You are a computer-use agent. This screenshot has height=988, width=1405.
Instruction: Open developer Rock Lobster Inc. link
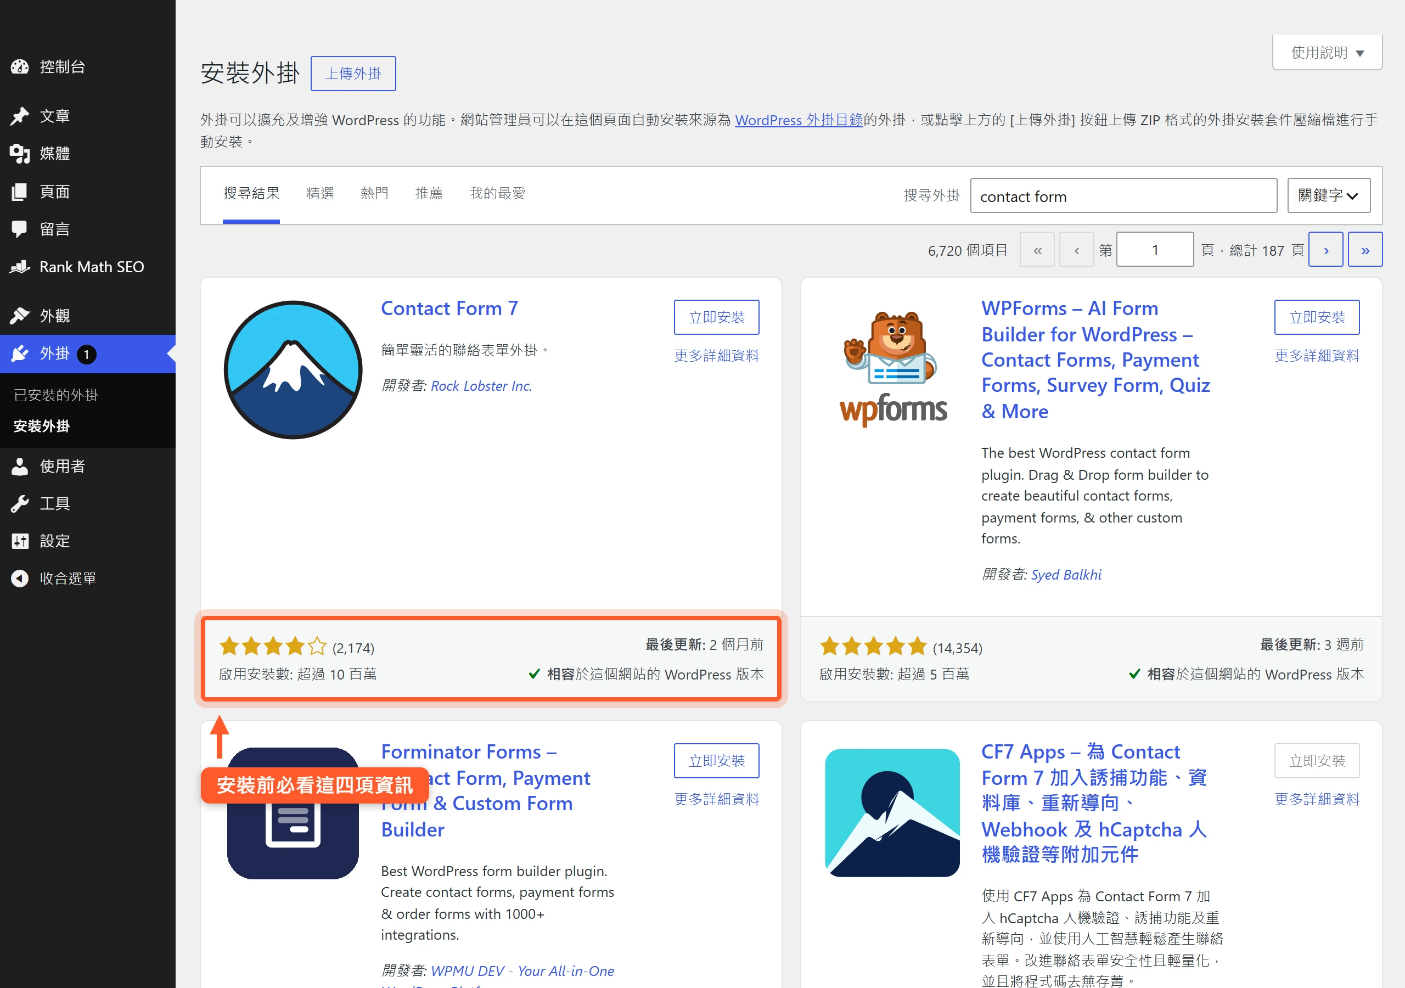click(481, 386)
